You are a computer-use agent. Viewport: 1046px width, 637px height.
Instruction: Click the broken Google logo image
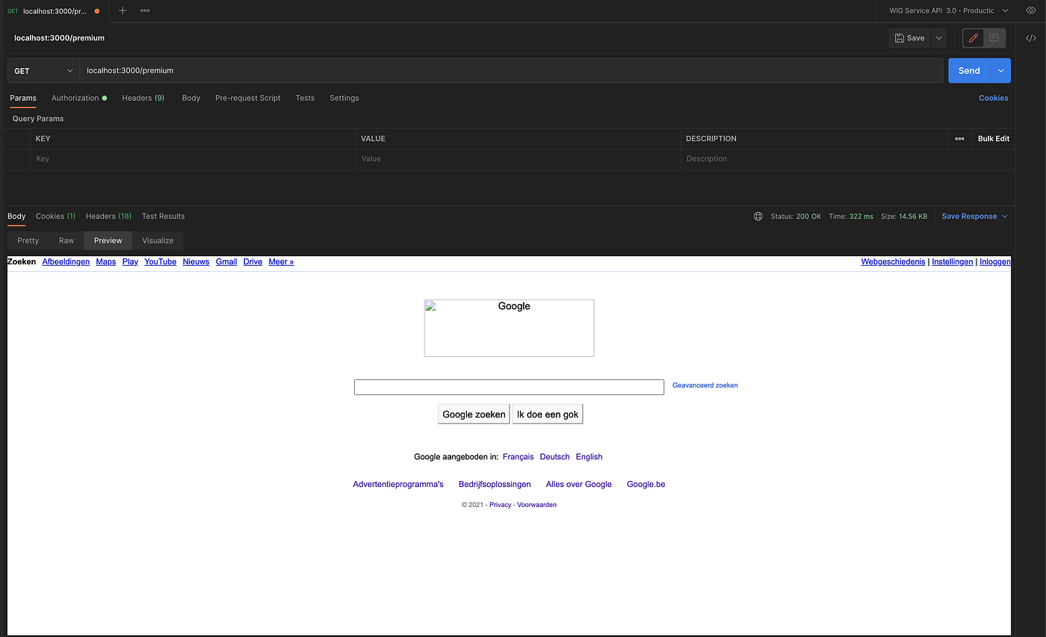(509, 328)
